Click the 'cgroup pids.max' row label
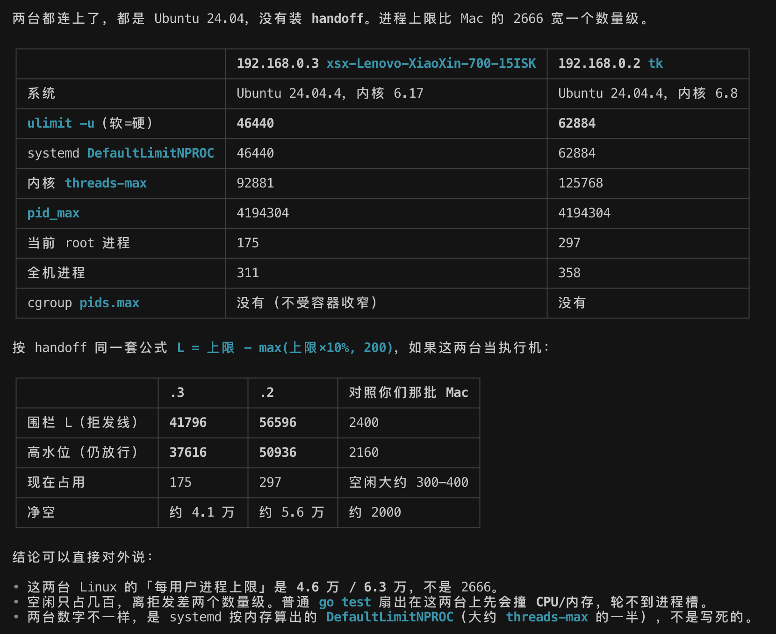776x634 pixels. pos(83,303)
